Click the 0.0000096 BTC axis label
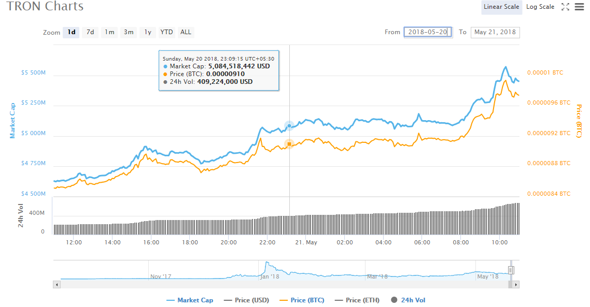The height and width of the screenshot is (307, 590). point(549,103)
